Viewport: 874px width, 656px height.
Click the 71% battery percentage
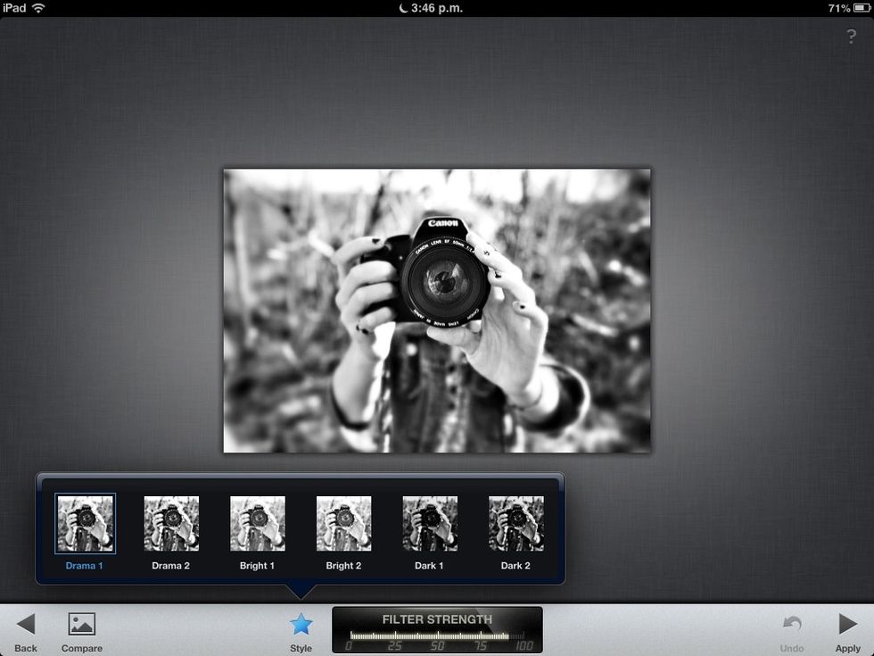839,8
